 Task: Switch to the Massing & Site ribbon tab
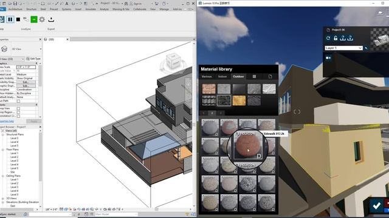coord(121,9)
